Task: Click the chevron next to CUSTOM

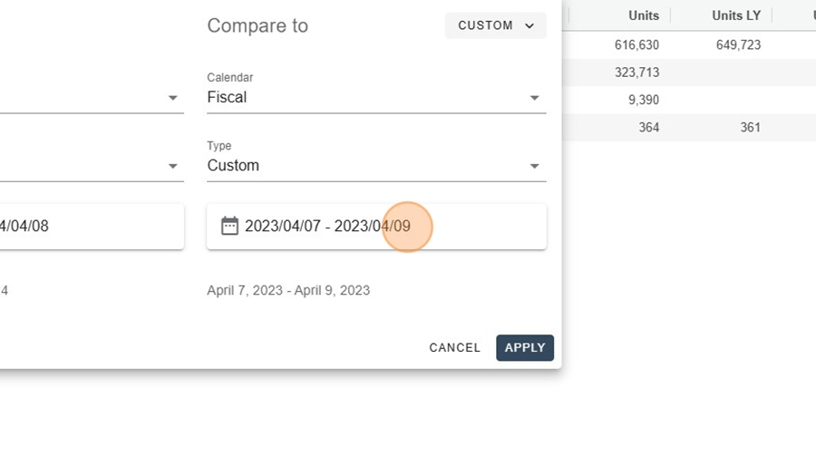Action: pos(529,26)
